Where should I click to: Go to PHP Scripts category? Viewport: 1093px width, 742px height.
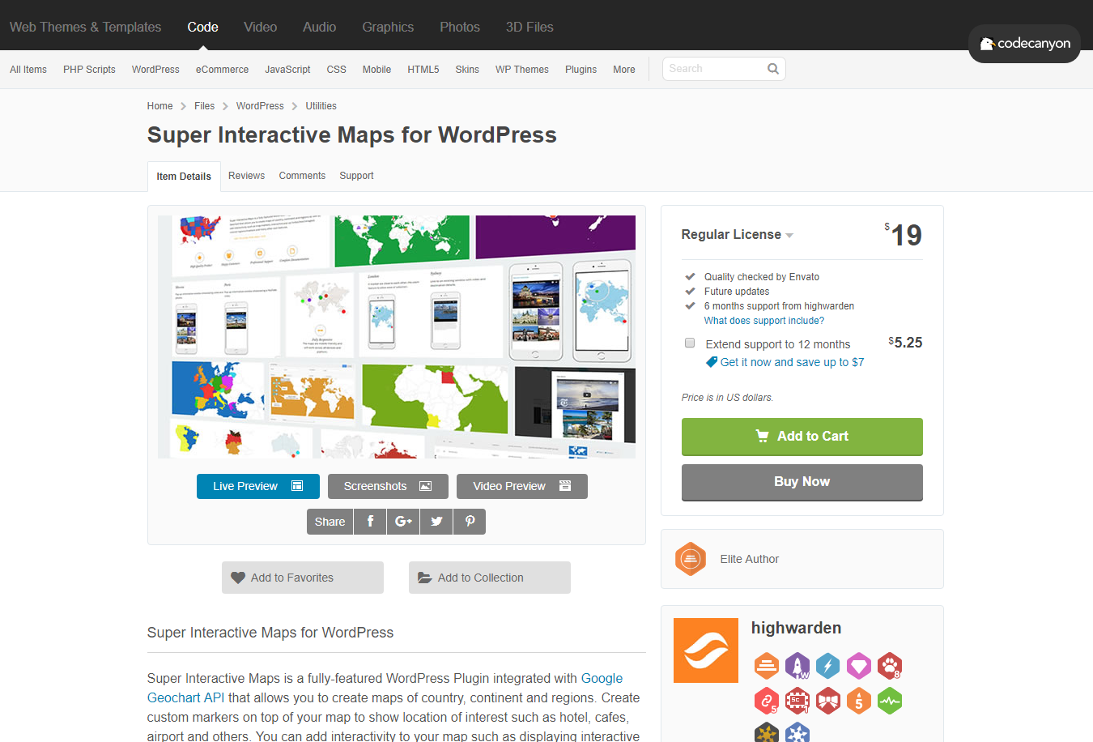tap(89, 70)
